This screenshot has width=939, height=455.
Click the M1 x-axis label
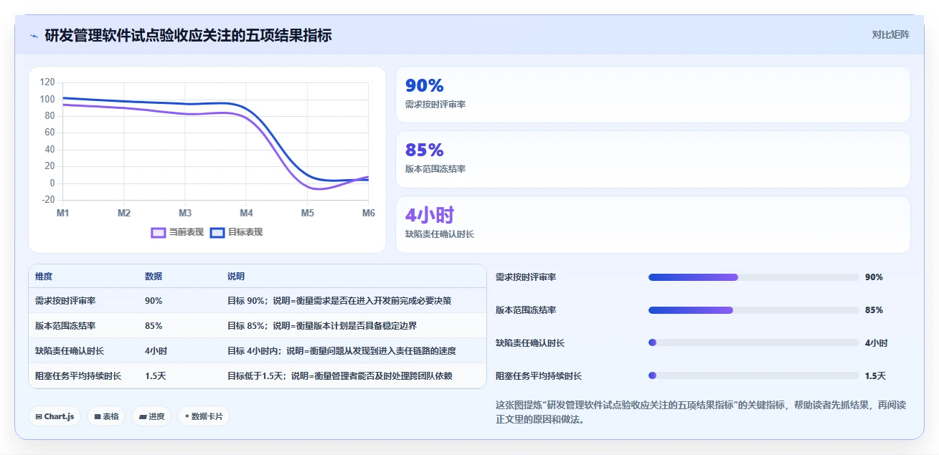pyautogui.click(x=63, y=214)
